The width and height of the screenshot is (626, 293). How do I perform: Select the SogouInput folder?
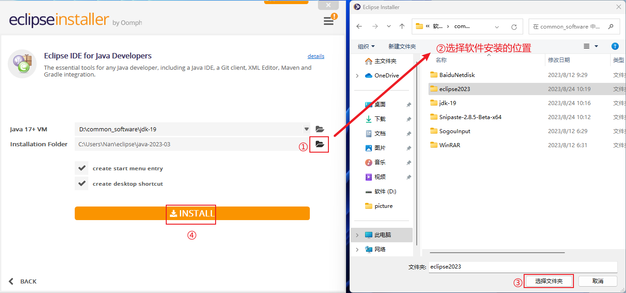click(455, 131)
